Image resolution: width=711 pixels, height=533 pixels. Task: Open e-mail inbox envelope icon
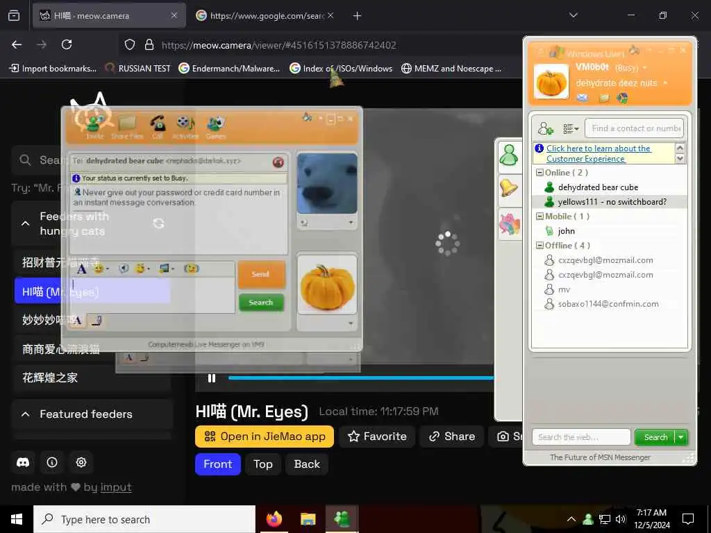pyautogui.click(x=583, y=98)
